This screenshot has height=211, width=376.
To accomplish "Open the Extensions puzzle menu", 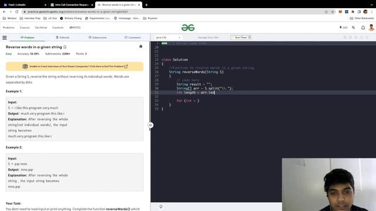I will (352, 12).
